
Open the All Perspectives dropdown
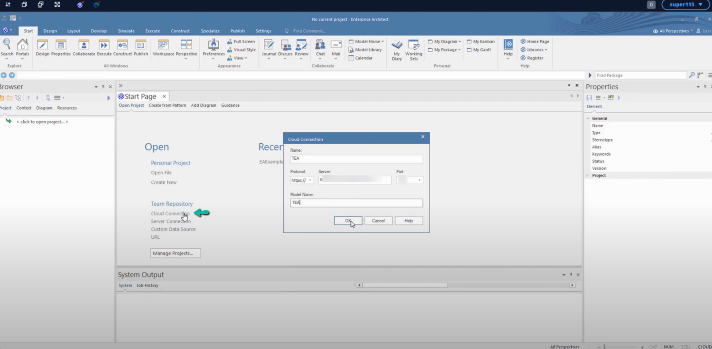coord(673,31)
